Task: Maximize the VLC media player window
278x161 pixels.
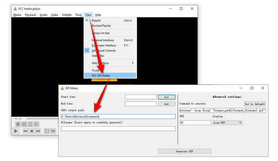Action: coord(181,9)
